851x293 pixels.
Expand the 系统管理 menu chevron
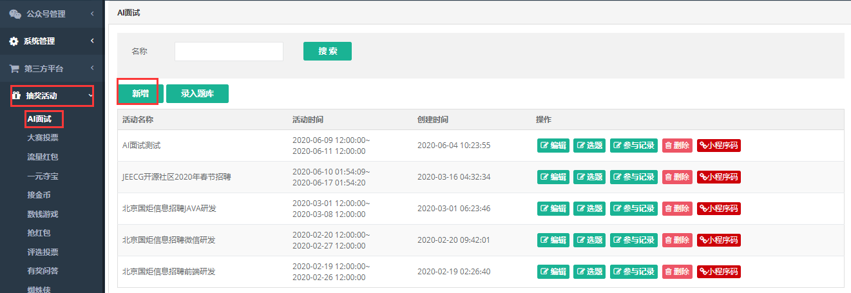pos(92,41)
